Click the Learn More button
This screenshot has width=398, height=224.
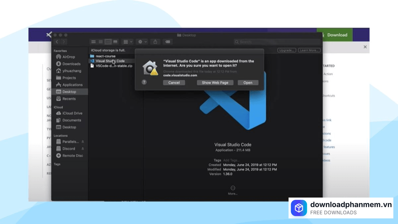[309, 50]
